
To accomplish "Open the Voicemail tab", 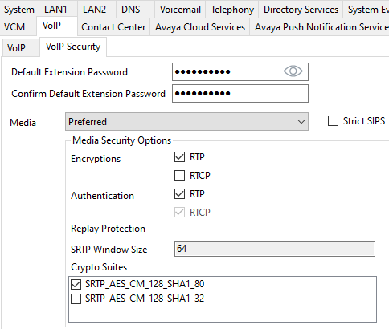I will (180, 10).
